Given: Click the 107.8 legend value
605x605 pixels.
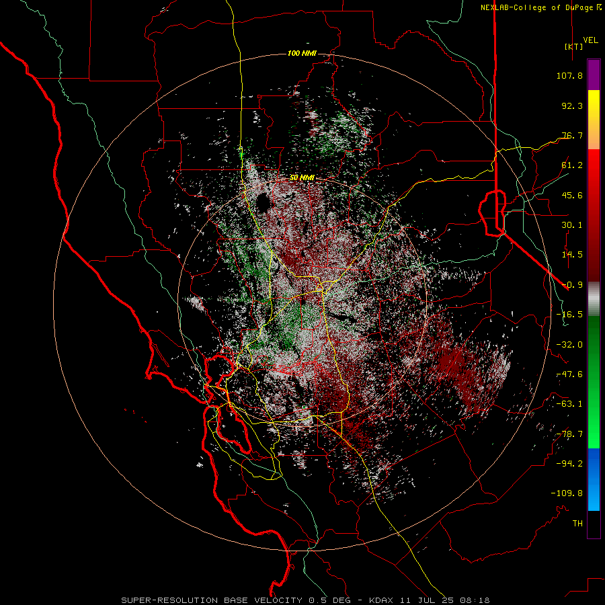Looking at the screenshot, I should (569, 75).
